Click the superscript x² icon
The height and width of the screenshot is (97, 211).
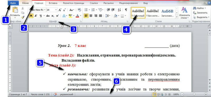(57, 16)
